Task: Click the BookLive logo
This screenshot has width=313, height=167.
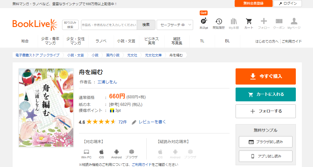Action: (35, 25)
